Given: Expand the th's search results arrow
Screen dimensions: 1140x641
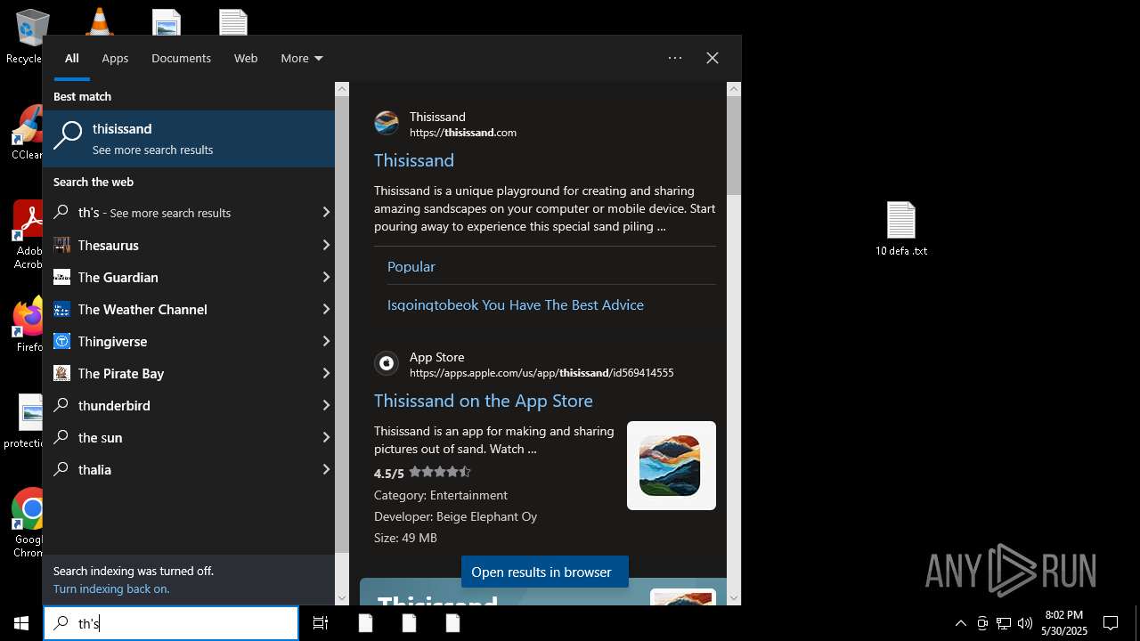Looking at the screenshot, I should point(326,213).
